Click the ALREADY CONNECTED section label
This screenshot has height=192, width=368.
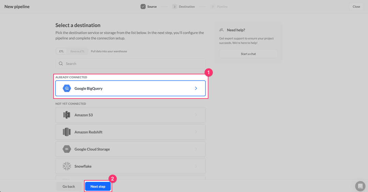pos(71,77)
